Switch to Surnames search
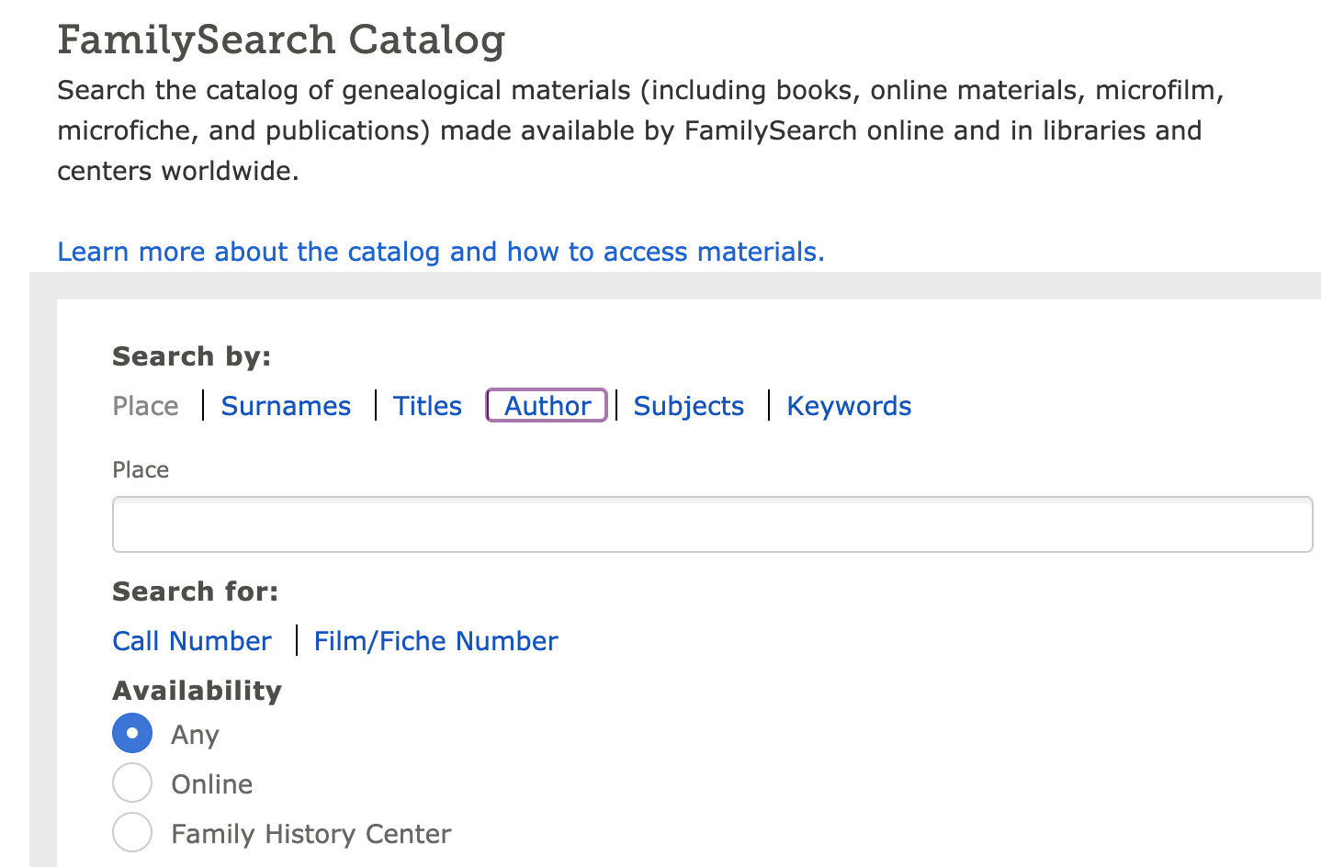This screenshot has height=867, width=1321. point(286,406)
